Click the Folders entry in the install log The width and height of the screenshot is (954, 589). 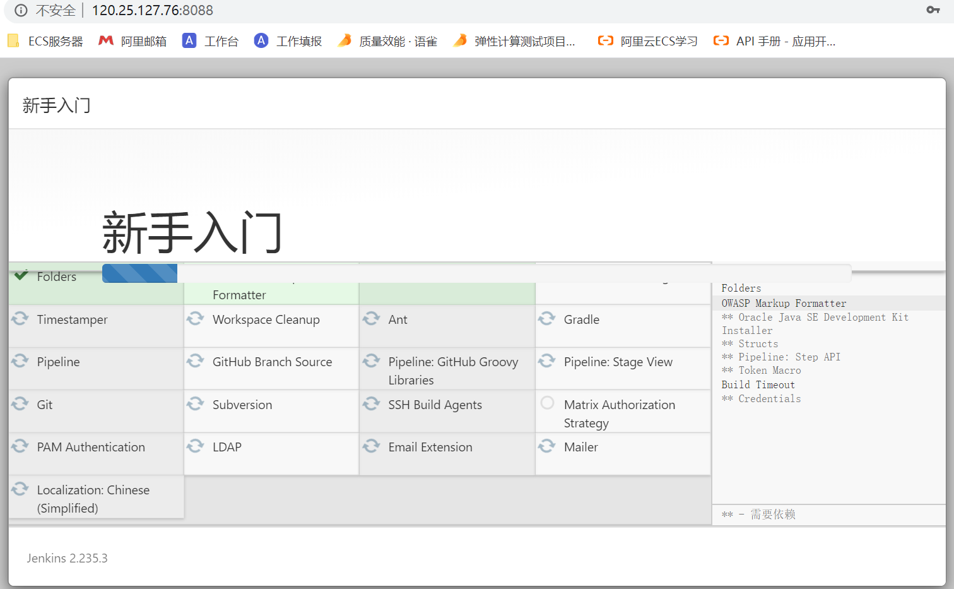click(741, 288)
